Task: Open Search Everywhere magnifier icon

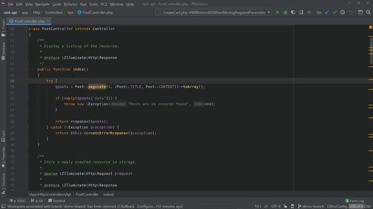Action: [x=368, y=12]
